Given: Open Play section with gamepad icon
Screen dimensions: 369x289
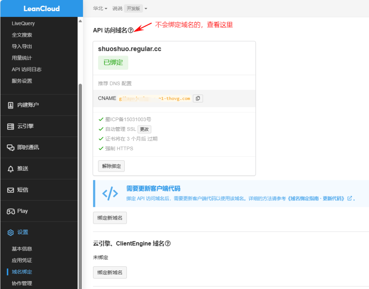Looking at the screenshot, I should (x=22, y=211).
